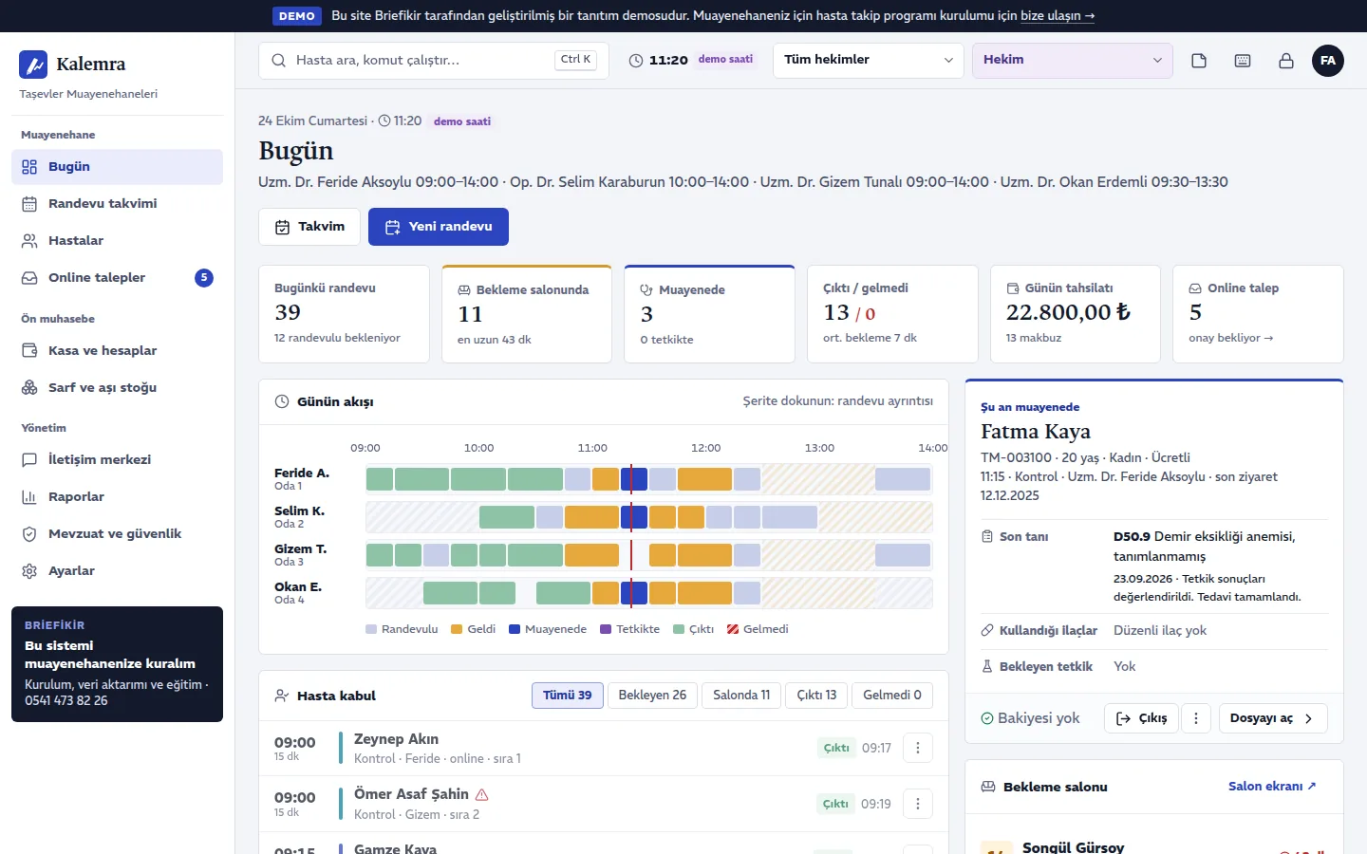The width and height of the screenshot is (1367, 854).
Task: Open Hastalar page in sidebar
Action: coord(117,241)
